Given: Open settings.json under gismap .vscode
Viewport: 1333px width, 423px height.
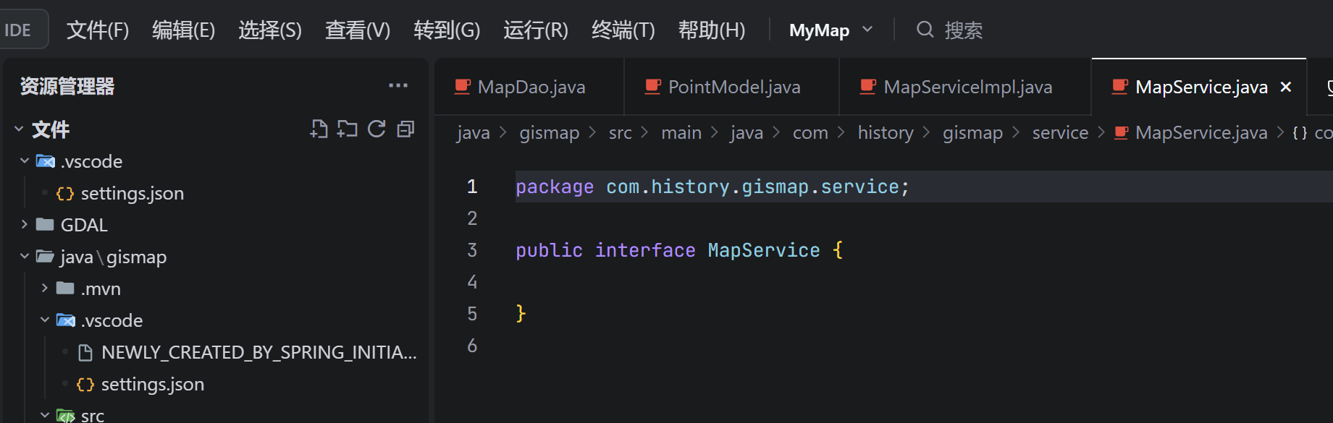Looking at the screenshot, I should click(153, 384).
